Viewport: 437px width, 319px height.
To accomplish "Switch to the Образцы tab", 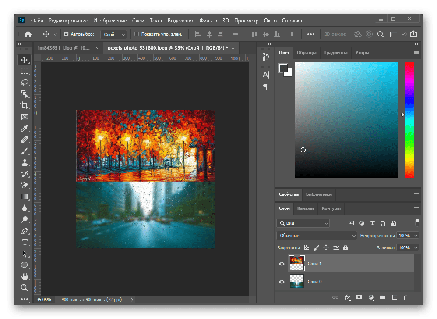I will (x=307, y=53).
